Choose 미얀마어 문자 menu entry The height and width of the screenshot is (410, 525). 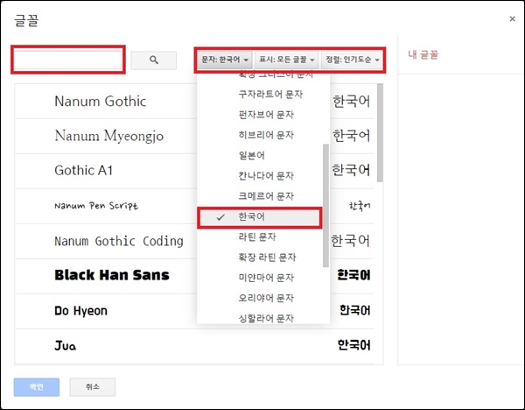(260, 277)
